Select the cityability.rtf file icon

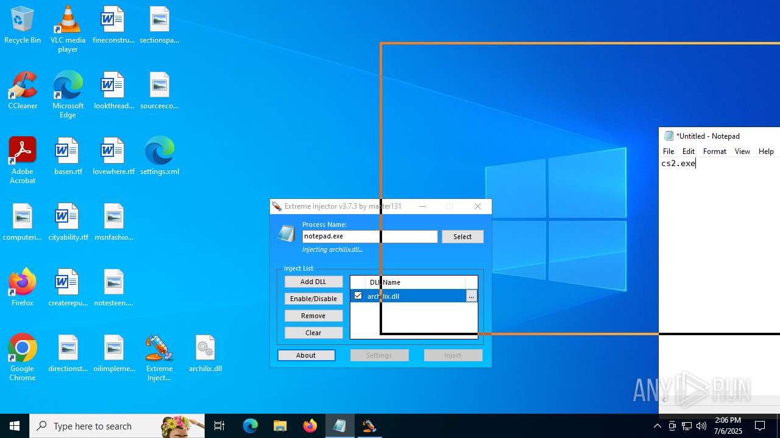click(x=68, y=223)
